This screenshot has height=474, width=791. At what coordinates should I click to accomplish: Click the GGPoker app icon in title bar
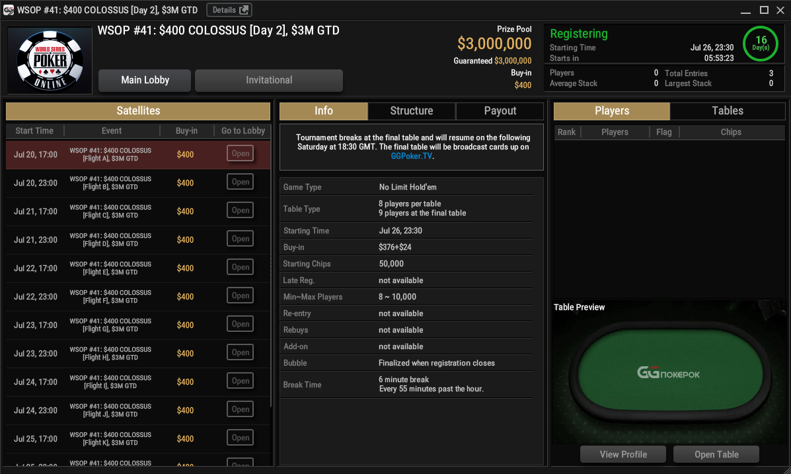(x=8, y=10)
